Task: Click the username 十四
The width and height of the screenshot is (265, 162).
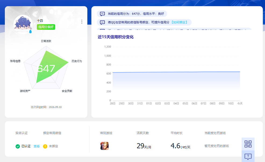Action: 40,21
